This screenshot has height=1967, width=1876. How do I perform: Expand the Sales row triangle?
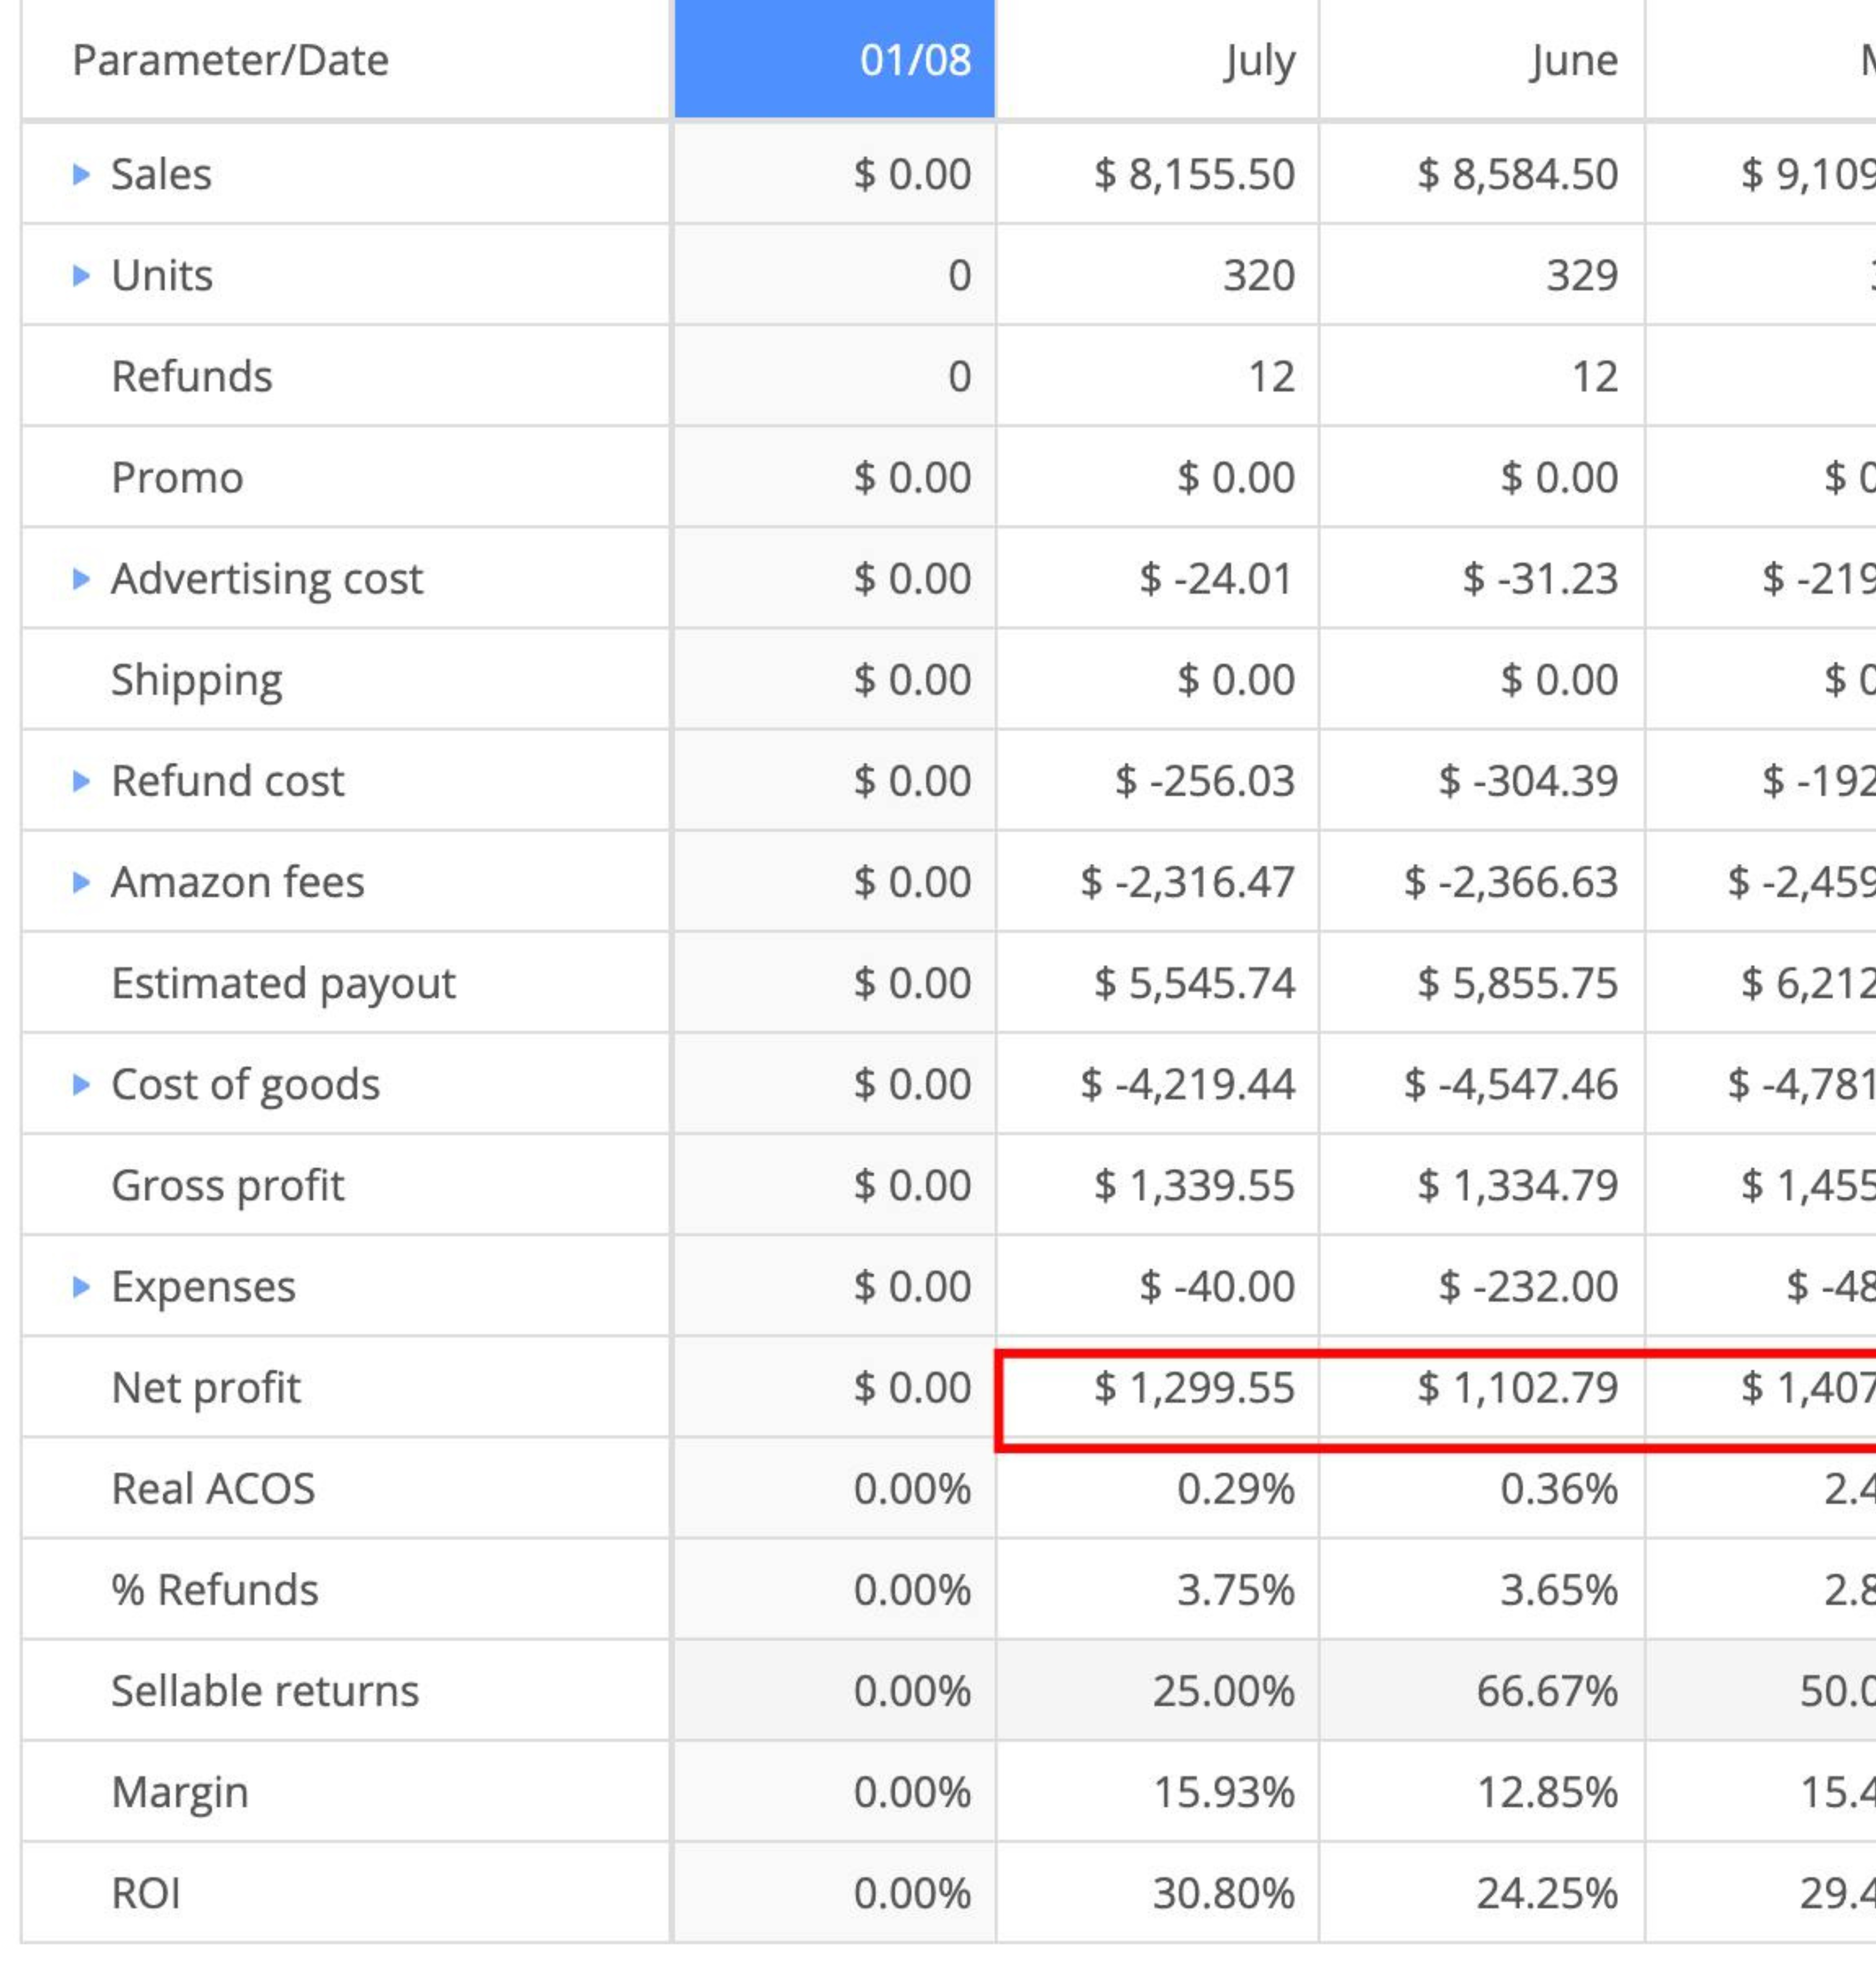[81, 175]
